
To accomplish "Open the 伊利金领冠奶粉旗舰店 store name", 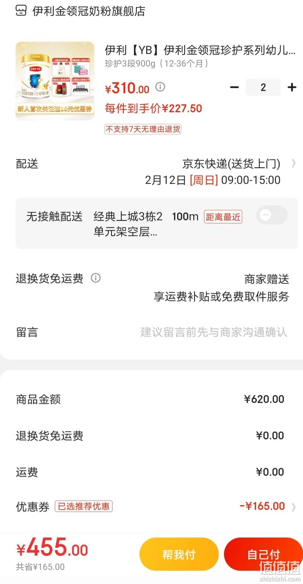I will pyautogui.click(x=89, y=11).
